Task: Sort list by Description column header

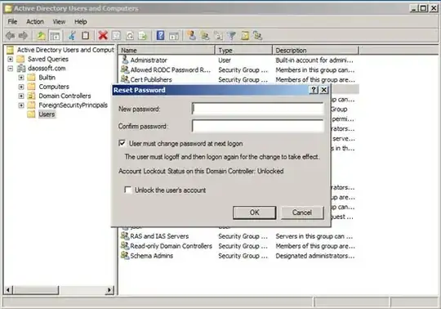Action: 316,51
